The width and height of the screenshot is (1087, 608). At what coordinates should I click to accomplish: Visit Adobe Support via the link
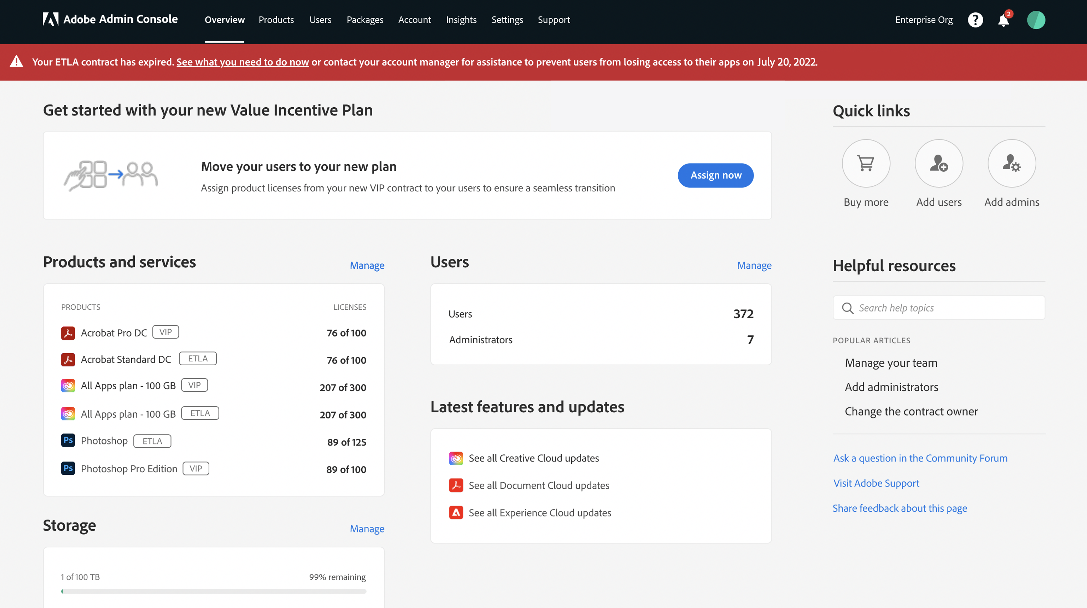tap(876, 483)
